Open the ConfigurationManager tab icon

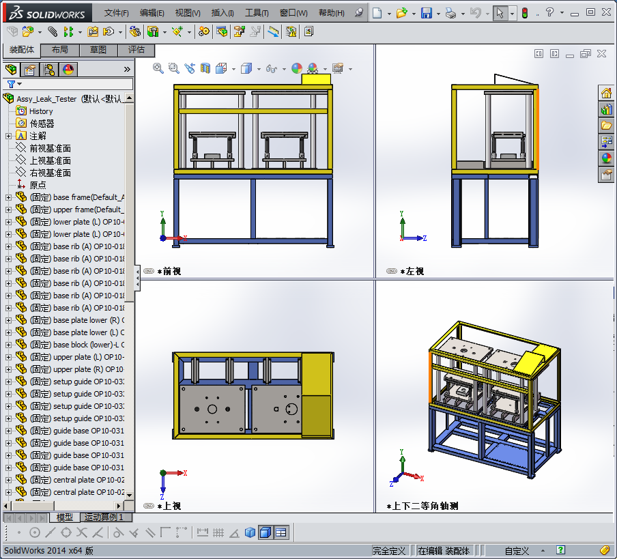coord(49,70)
